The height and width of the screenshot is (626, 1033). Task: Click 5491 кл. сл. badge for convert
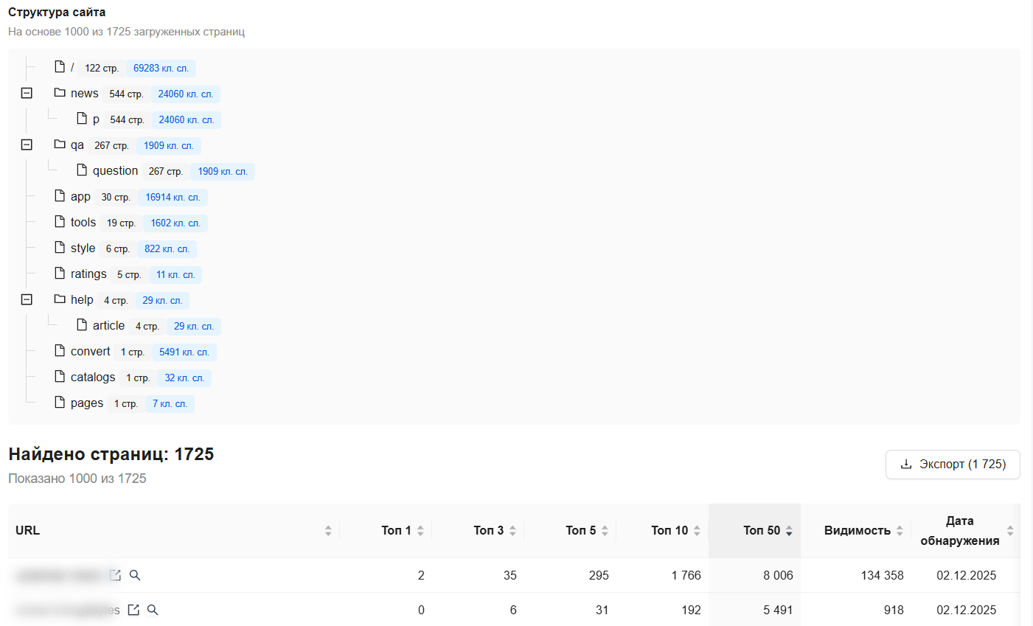[x=184, y=352]
